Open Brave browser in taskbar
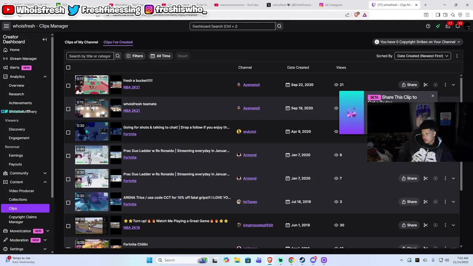The height and width of the screenshot is (266, 473). tap(270, 260)
